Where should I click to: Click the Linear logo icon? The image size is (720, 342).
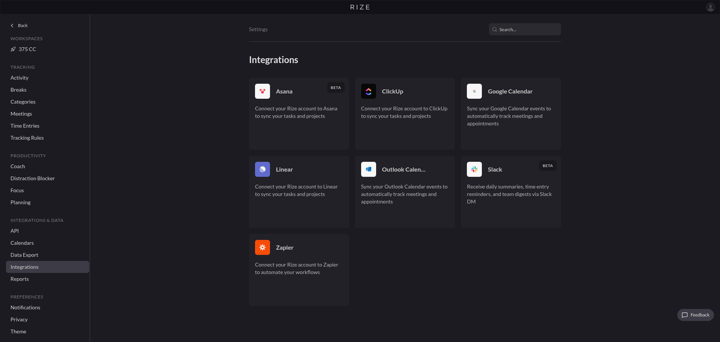[262, 169]
